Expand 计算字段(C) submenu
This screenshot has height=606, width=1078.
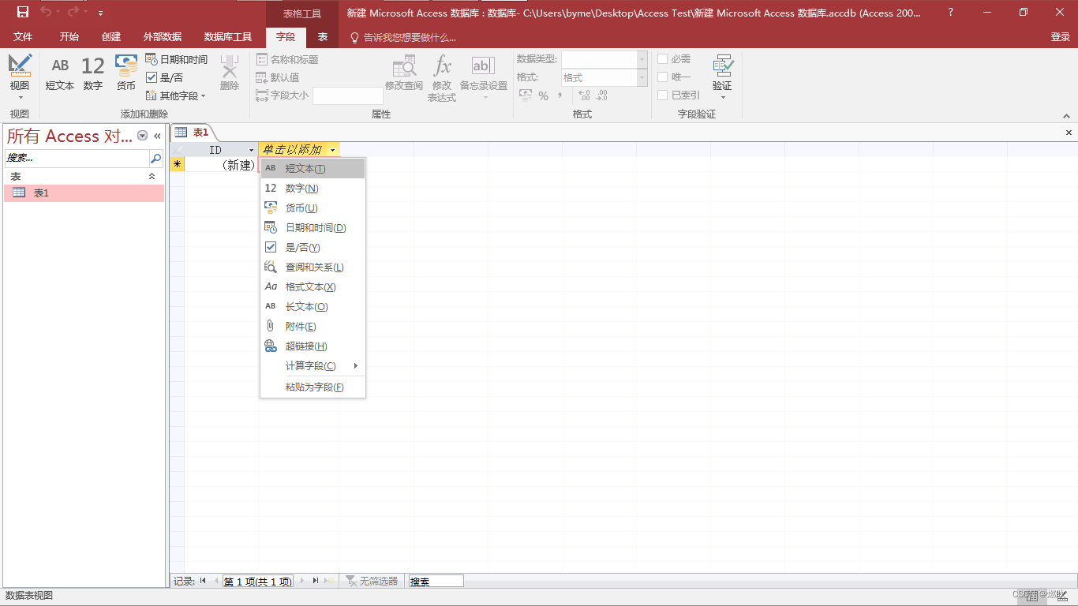(x=313, y=366)
